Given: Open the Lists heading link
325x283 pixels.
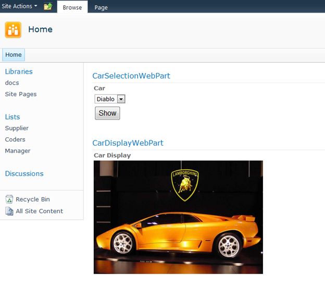Looking at the screenshot, I should 12,117.
